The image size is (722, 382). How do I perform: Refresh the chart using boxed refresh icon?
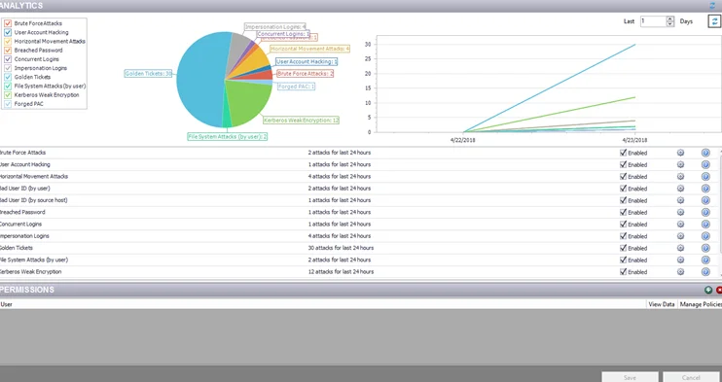[714, 21]
